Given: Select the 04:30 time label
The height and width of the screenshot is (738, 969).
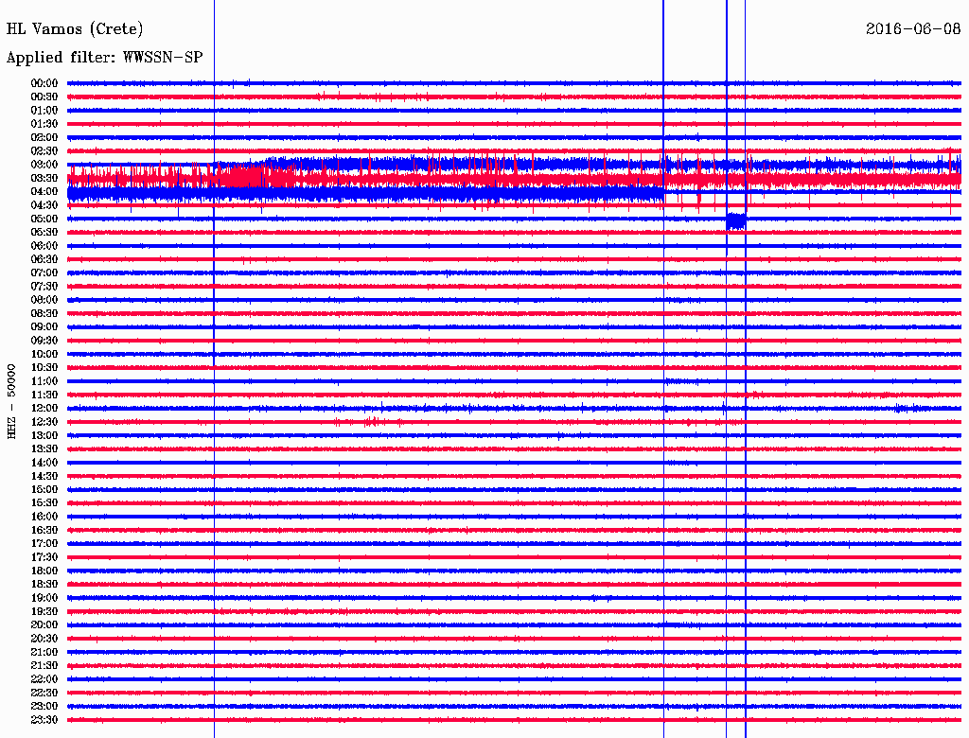Looking at the screenshot, I should pyautogui.click(x=44, y=205).
